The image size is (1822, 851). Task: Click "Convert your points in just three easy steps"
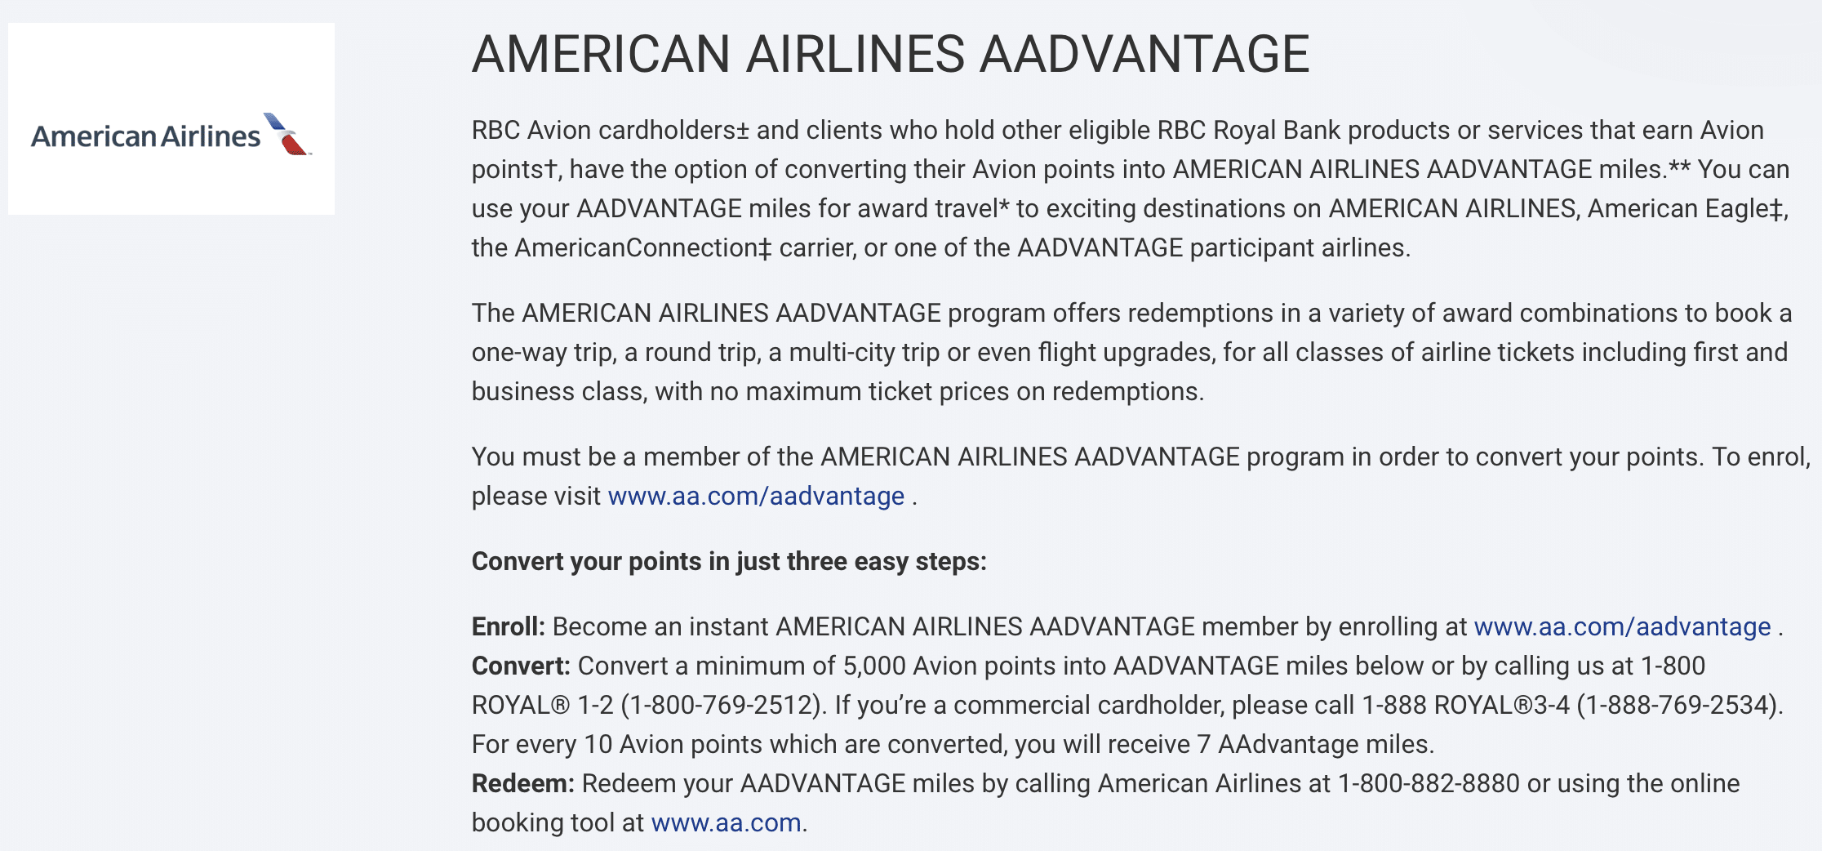tap(728, 562)
